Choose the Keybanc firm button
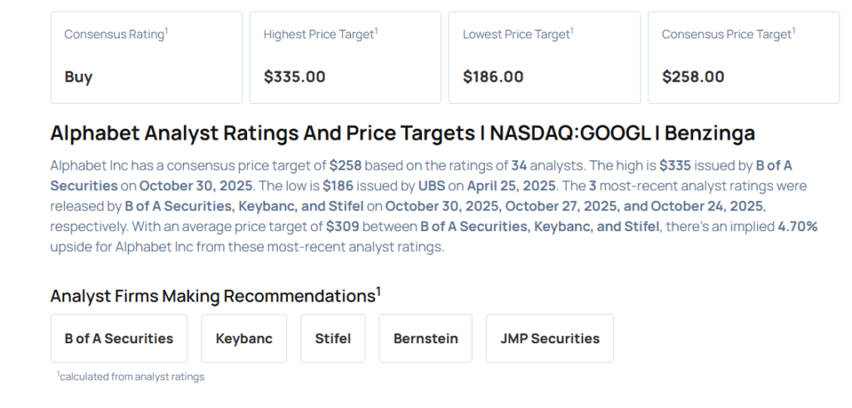 [244, 338]
